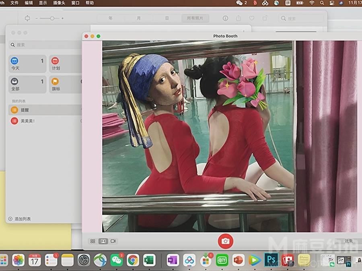Switch Photos window to the 日 view
Screen dimensions: 362x271
(167, 18)
